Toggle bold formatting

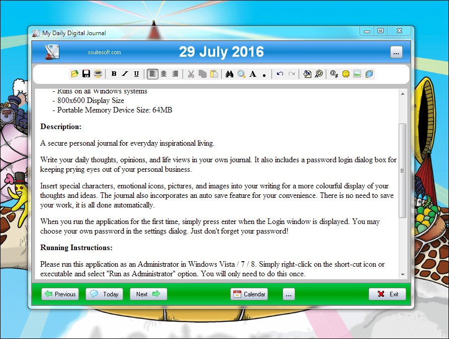point(114,74)
